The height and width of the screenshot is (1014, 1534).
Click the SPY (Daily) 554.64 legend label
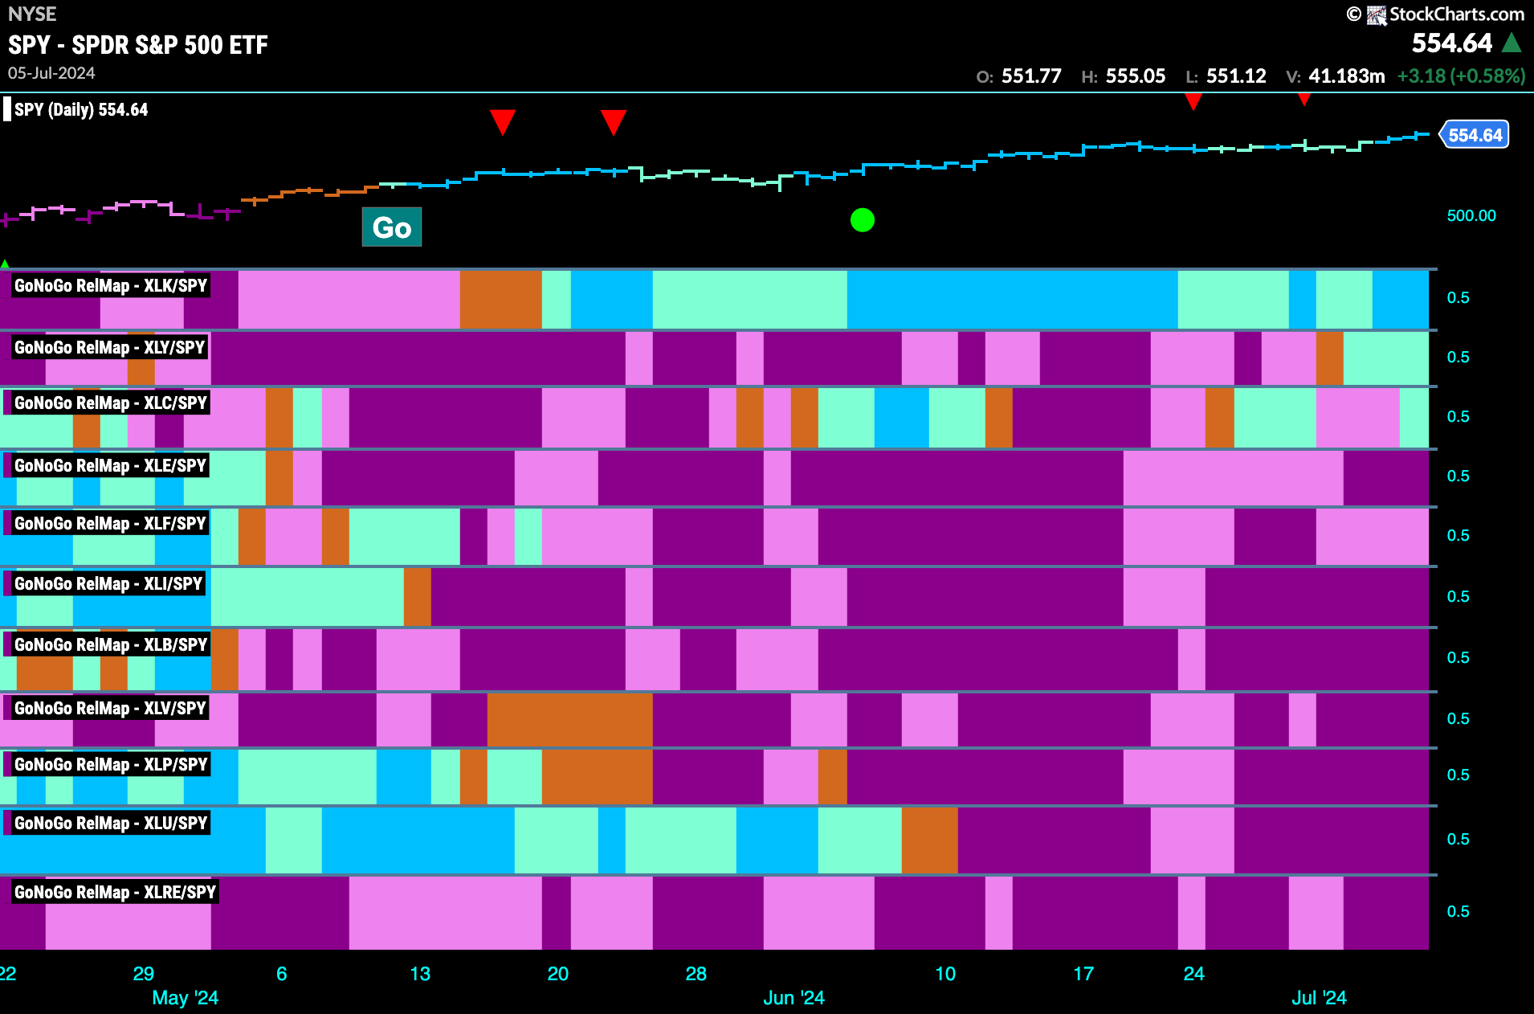tap(81, 109)
